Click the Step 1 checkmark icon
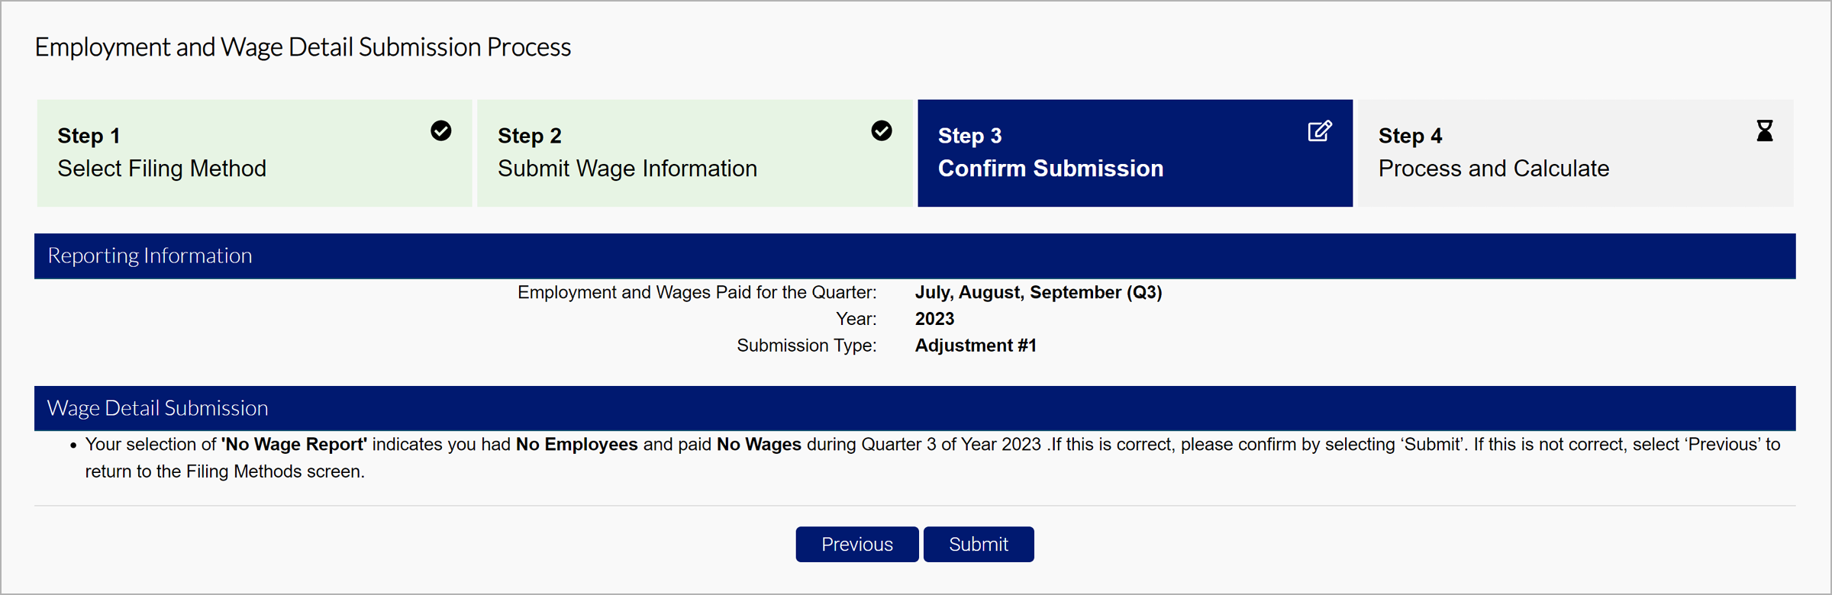The width and height of the screenshot is (1832, 595). coord(440,131)
